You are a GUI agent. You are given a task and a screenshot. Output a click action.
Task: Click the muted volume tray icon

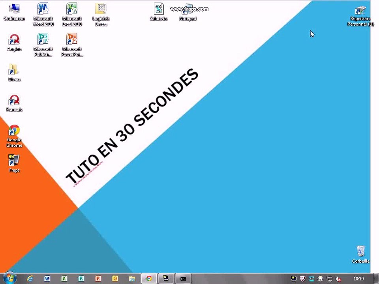[x=338, y=279]
